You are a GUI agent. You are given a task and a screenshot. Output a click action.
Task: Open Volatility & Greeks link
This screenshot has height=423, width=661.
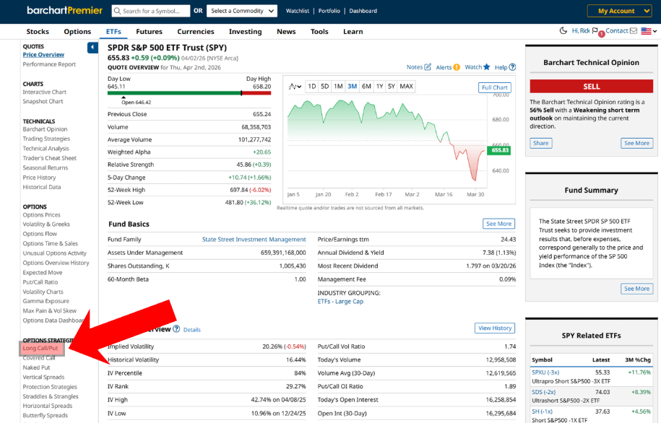pos(46,224)
